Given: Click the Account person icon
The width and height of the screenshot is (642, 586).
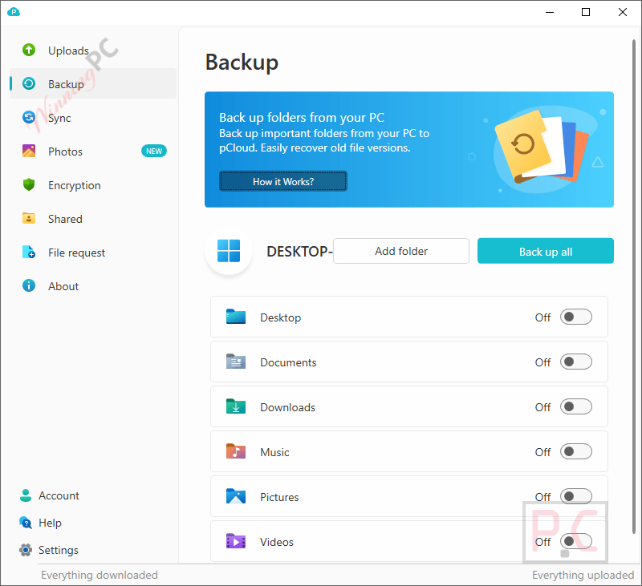Looking at the screenshot, I should click(x=26, y=495).
